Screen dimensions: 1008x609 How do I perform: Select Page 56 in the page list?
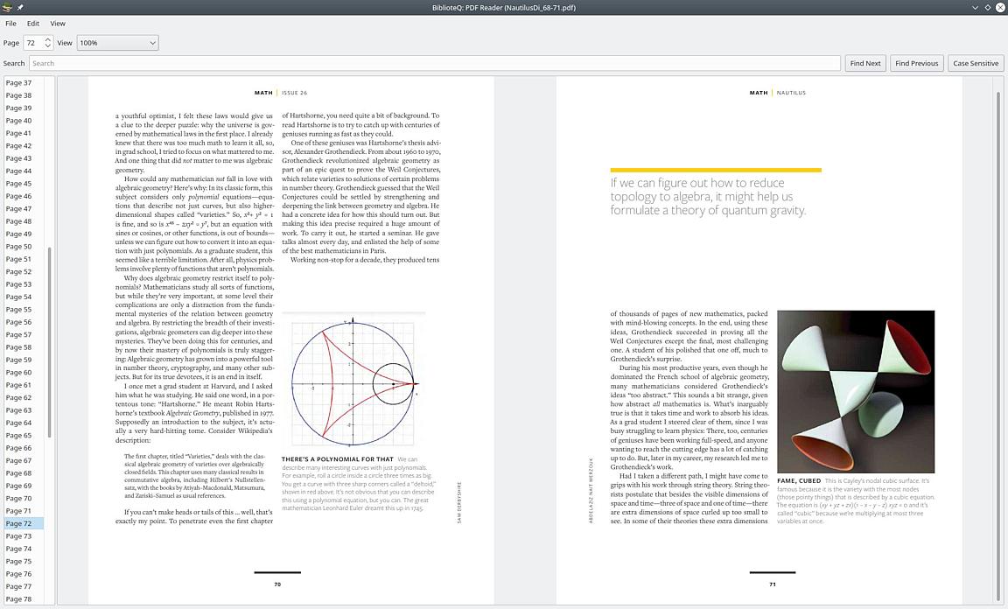[x=24, y=322]
